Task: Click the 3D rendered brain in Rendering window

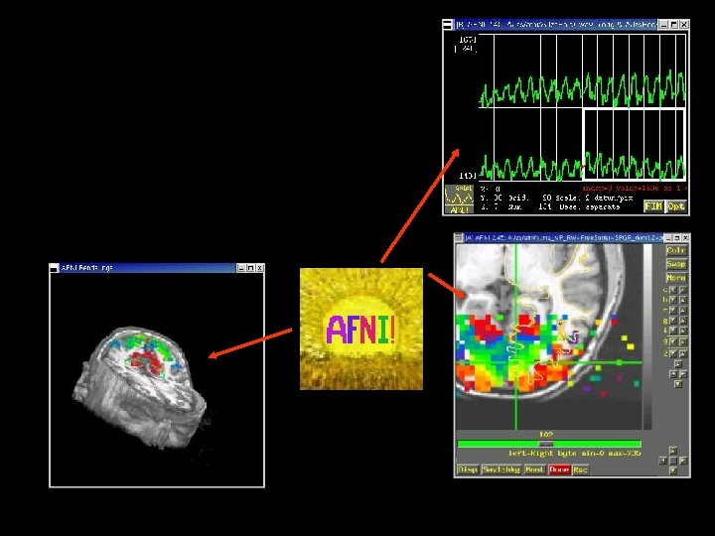Action: tap(141, 386)
